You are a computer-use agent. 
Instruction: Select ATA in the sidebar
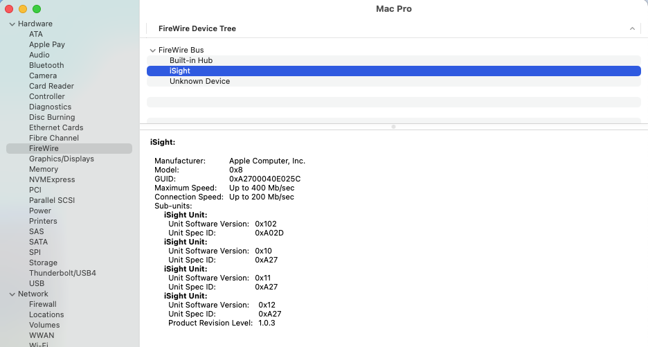(36, 34)
